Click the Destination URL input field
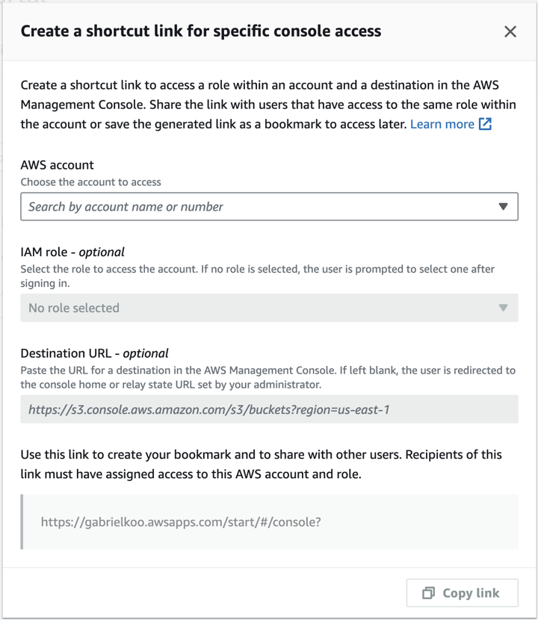 (x=269, y=409)
